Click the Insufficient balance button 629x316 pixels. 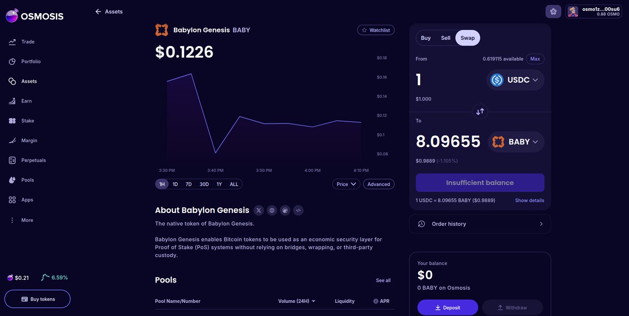[480, 183]
